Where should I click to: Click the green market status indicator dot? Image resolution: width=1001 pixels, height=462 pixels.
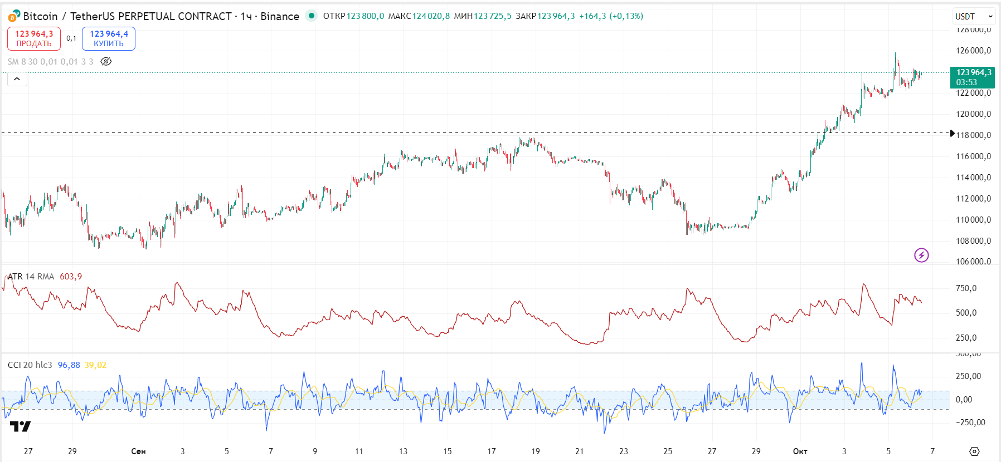click(312, 16)
